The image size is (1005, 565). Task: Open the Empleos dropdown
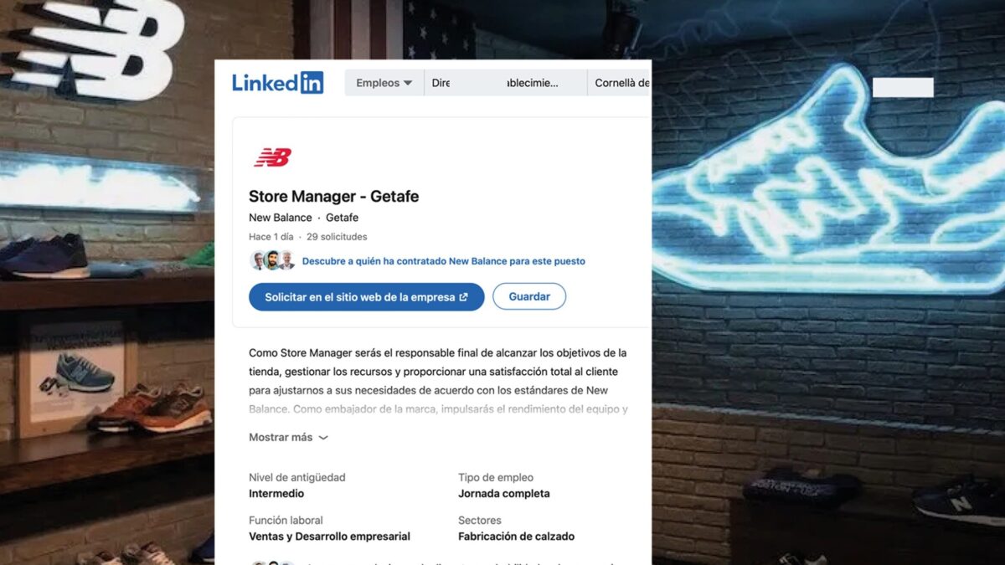point(384,83)
